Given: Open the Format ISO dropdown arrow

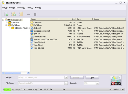Looking at the screenshot, I should point(97,83).
